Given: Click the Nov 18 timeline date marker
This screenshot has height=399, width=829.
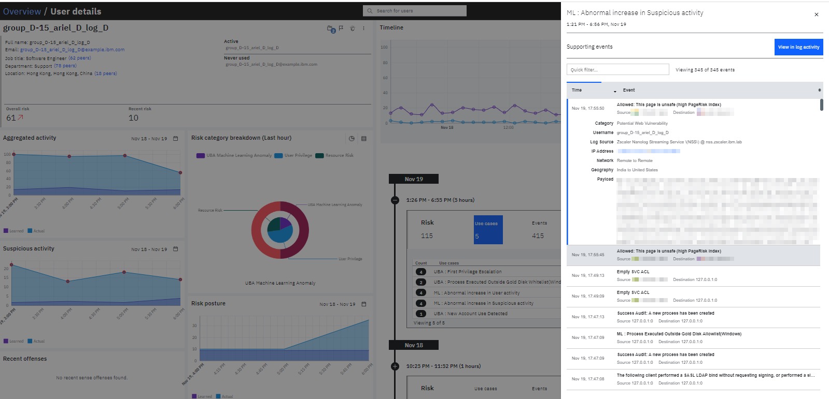Looking at the screenshot, I should pyautogui.click(x=414, y=345).
